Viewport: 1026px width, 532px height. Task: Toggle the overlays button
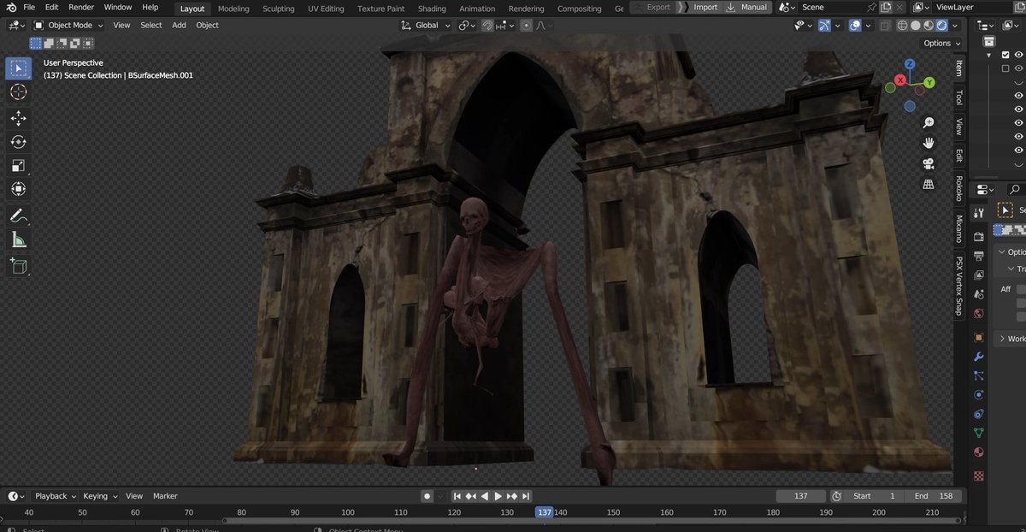click(x=855, y=25)
